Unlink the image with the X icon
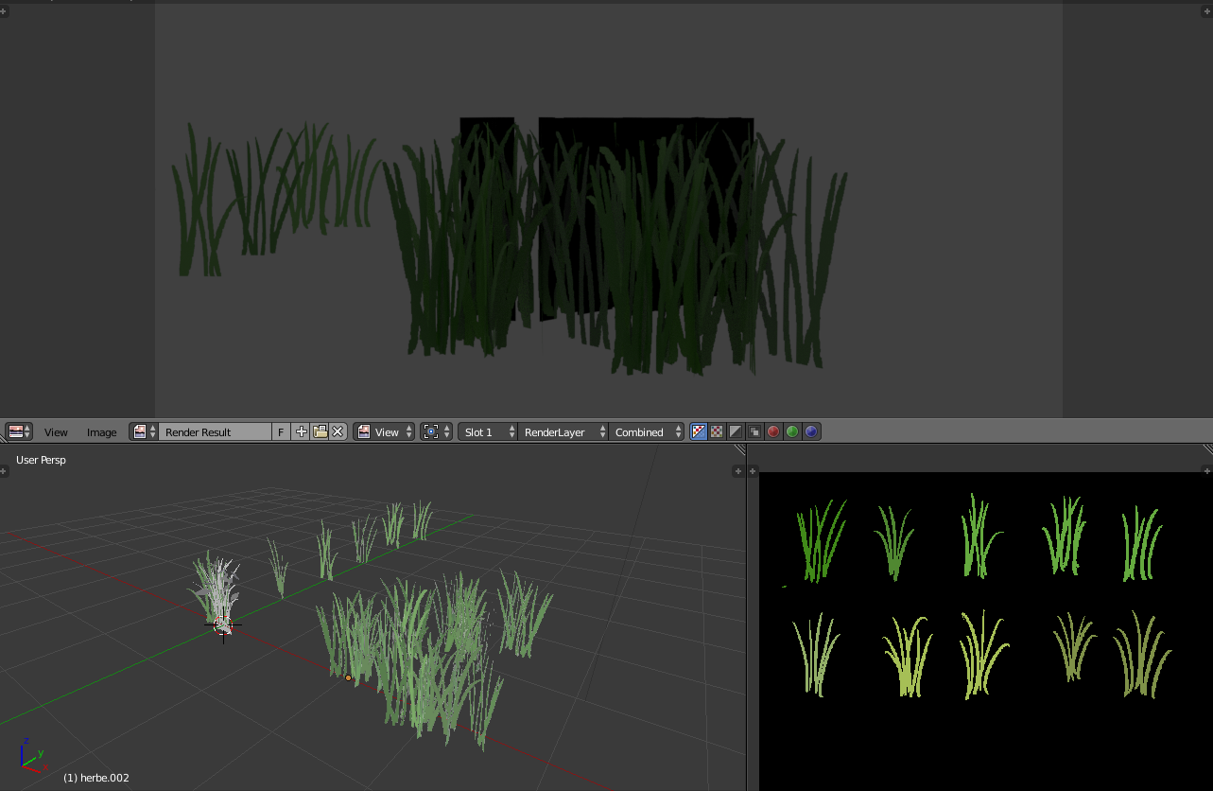The width and height of the screenshot is (1213, 791). point(338,431)
